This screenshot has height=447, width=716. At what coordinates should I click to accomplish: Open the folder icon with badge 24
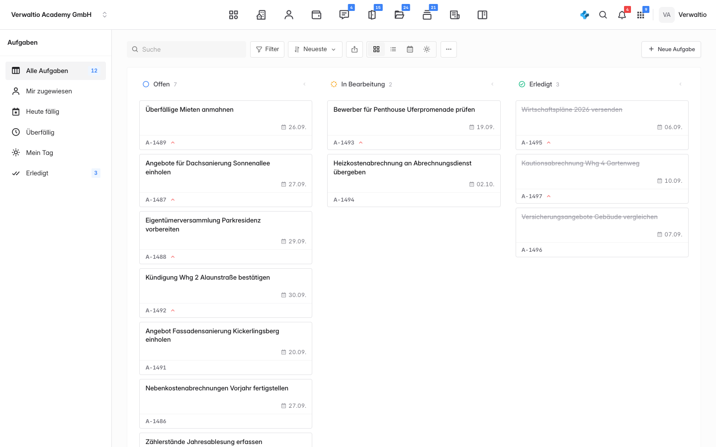pyautogui.click(x=399, y=15)
